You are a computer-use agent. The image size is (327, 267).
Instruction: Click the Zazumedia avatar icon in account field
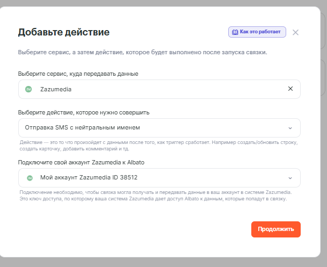(29, 178)
